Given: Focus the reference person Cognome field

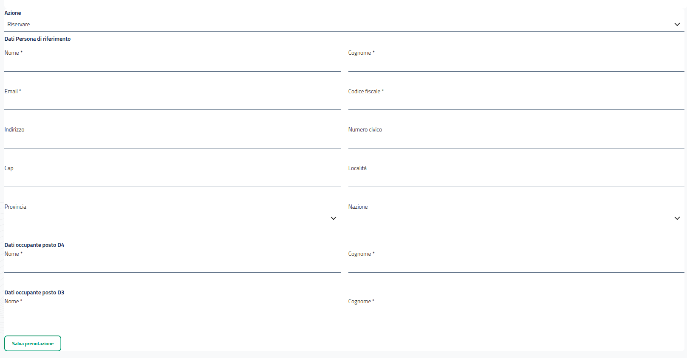Looking at the screenshot, I should point(516,64).
